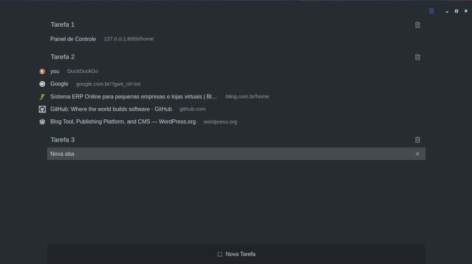
Task: Click the GitHub octocat favicon
Action: tap(42, 109)
